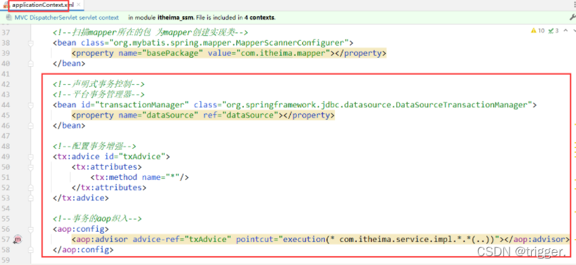Image resolution: width=576 pixels, height=265 pixels.
Task: Click the fold end marker at line 58
Action: pyautogui.click(x=31, y=250)
